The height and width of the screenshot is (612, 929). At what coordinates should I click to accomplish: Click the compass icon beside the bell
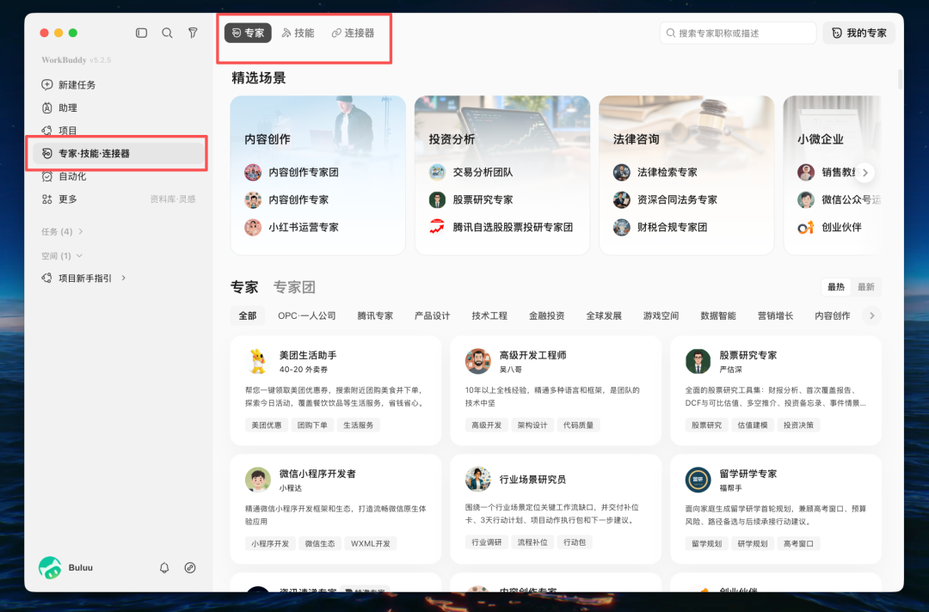click(x=190, y=567)
